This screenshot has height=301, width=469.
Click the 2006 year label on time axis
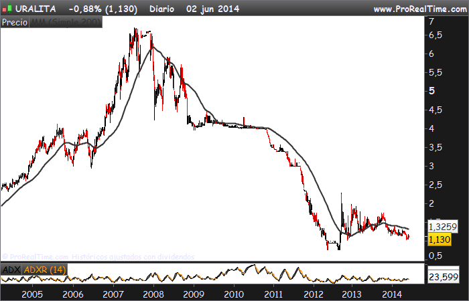pyautogui.click(x=73, y=294)
